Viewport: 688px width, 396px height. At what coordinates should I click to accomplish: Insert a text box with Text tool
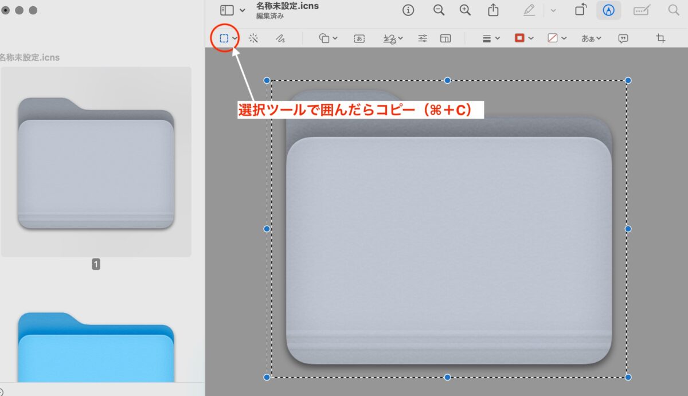(359, 38)
